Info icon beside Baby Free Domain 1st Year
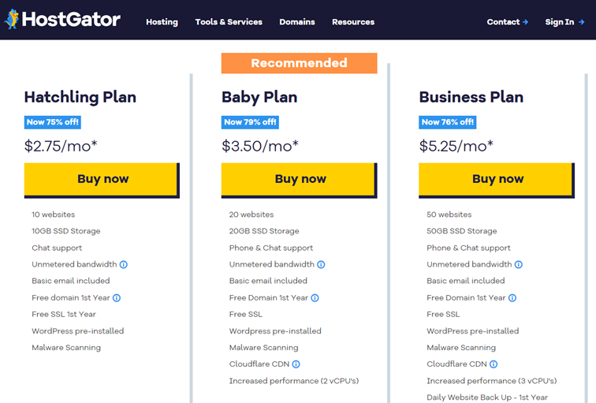The height and width of the screenshot is (403, 596). pos(315,298)
